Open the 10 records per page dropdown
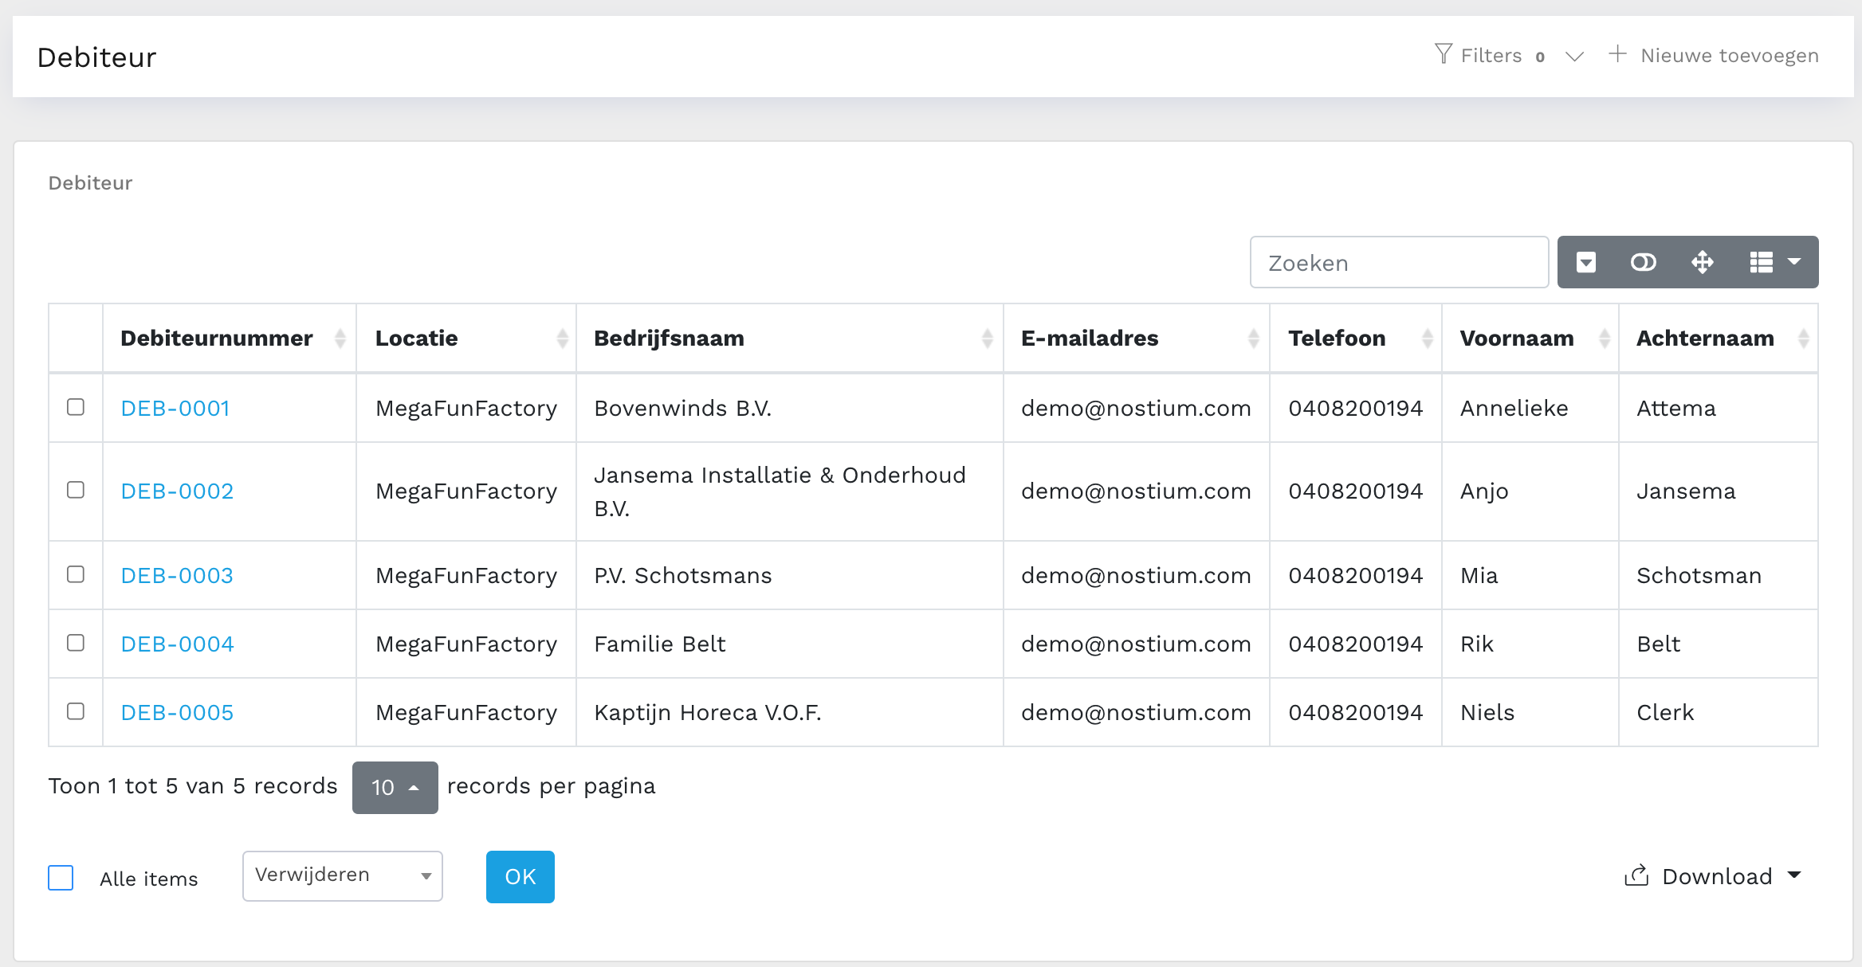This screenshot has width=1862, height=967. click(x=395, y=787)
